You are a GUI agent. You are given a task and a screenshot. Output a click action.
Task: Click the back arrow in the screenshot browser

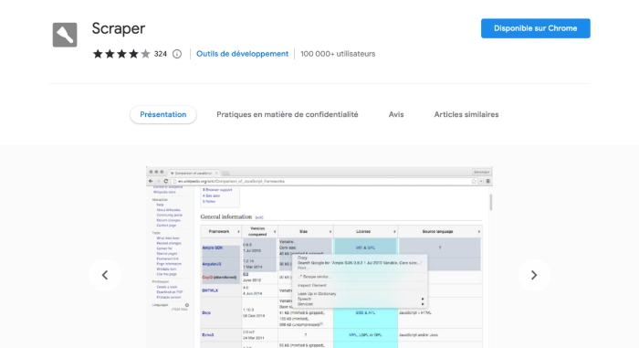152,181
